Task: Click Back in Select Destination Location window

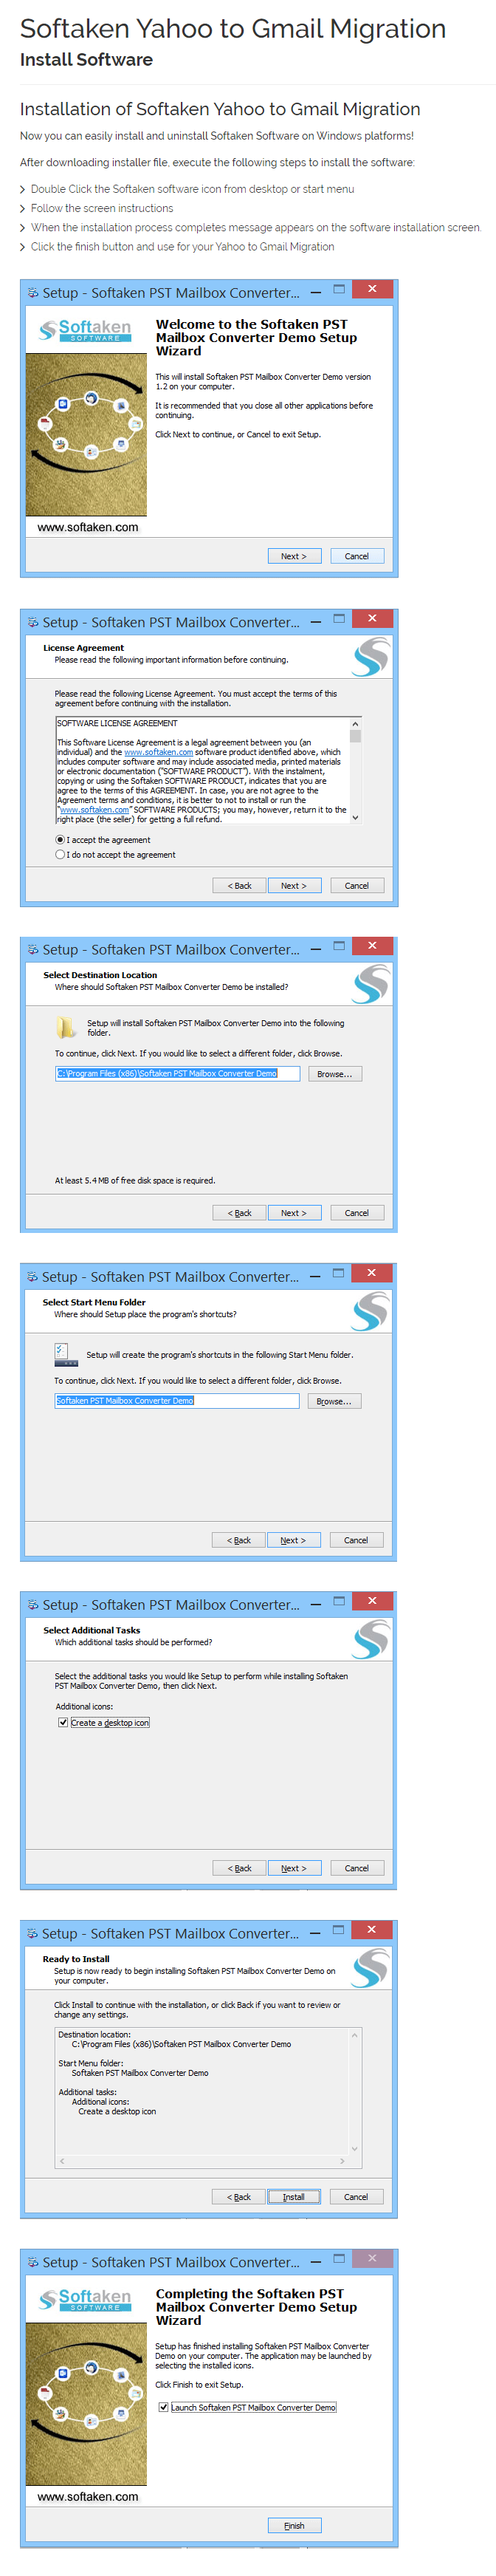Action: tap(240, 1213)
